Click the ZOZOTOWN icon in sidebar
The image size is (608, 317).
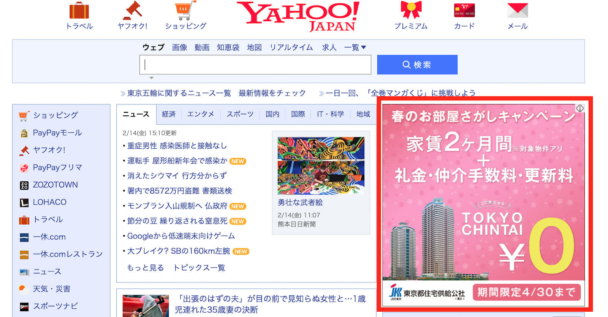(24, 185)
